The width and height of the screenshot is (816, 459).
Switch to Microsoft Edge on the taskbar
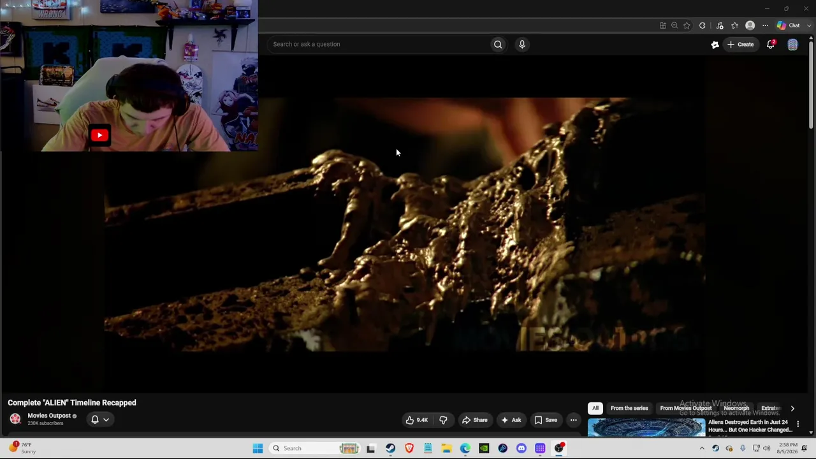tap(465, 448)
